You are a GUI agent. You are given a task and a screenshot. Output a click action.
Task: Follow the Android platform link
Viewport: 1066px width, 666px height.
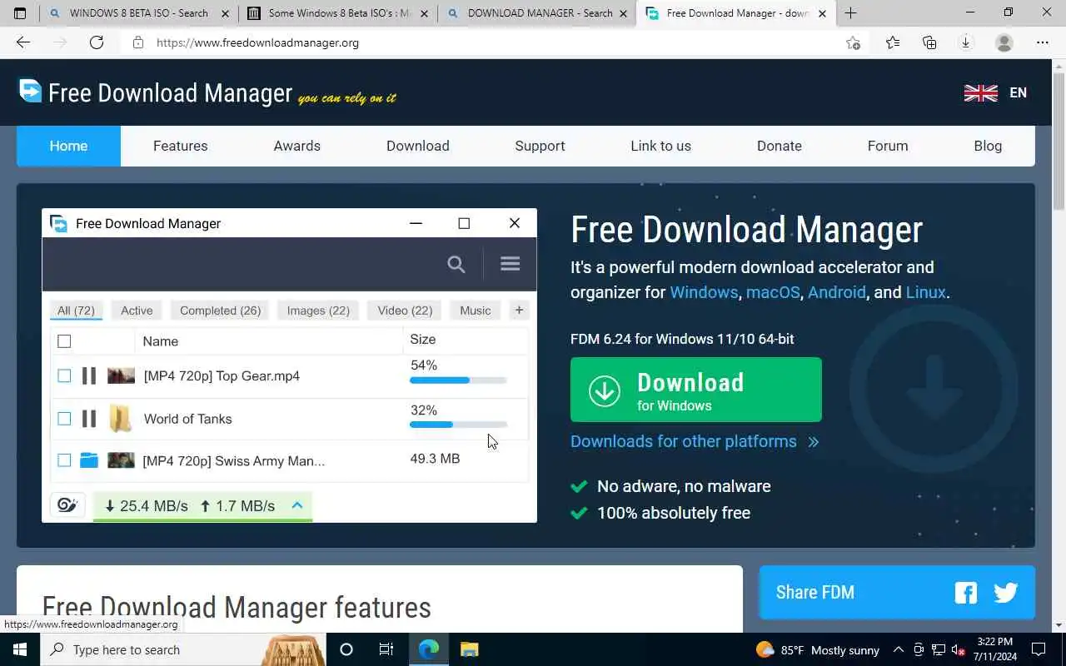tap(837, 292)
